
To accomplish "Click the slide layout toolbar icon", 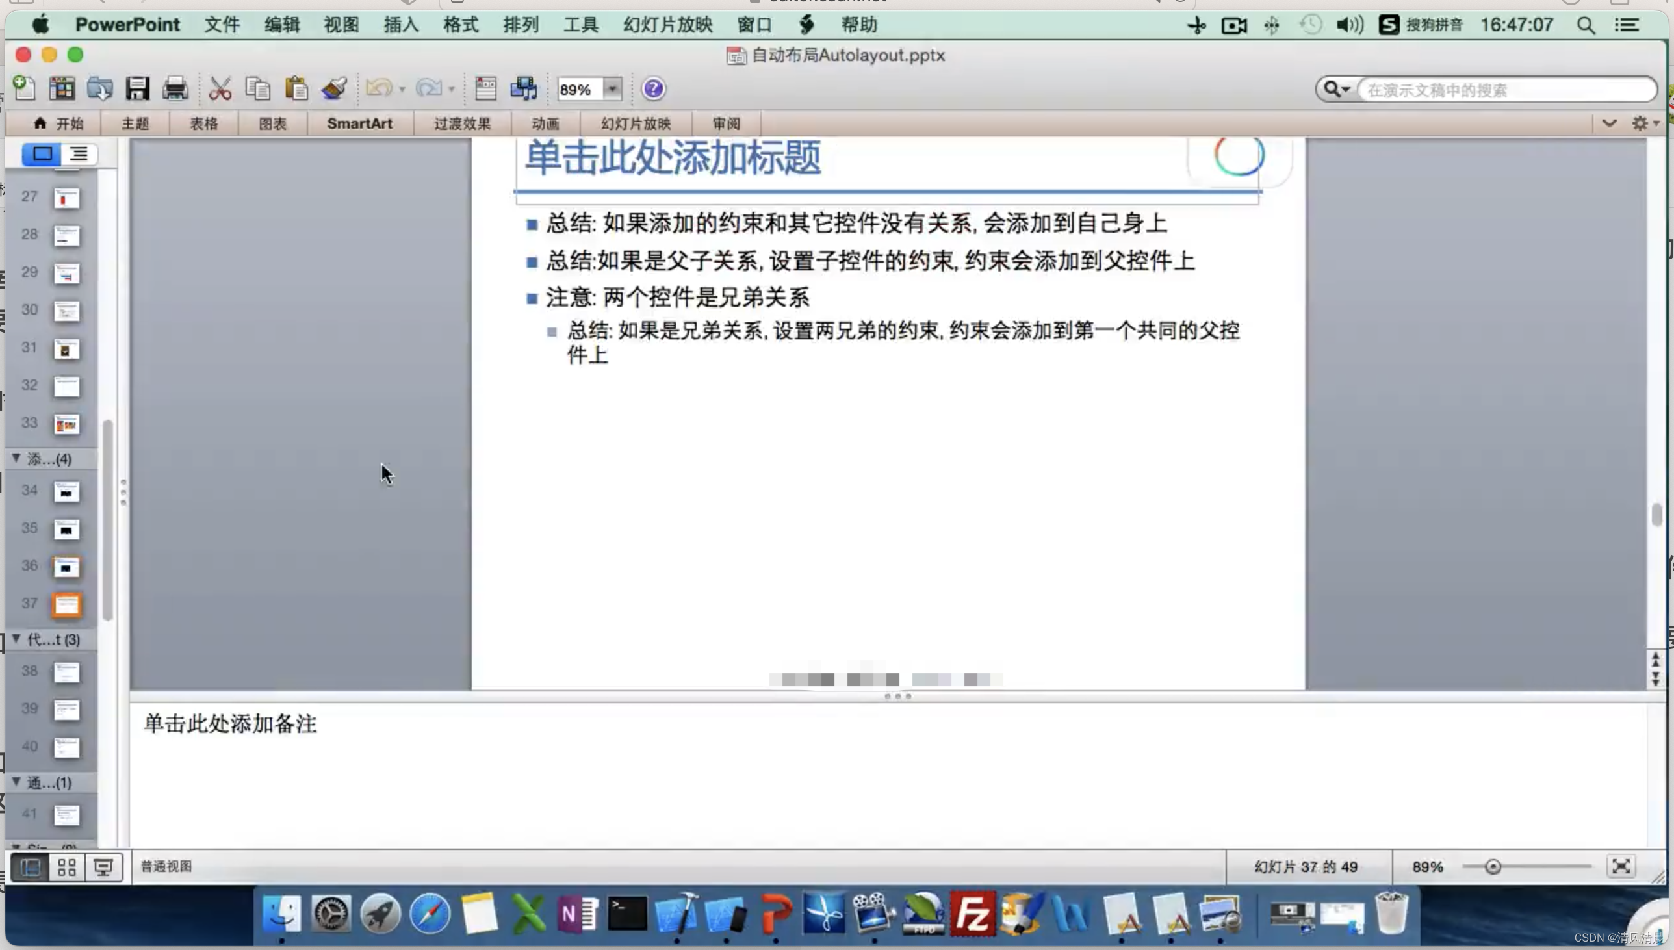I will click(485, 88).
